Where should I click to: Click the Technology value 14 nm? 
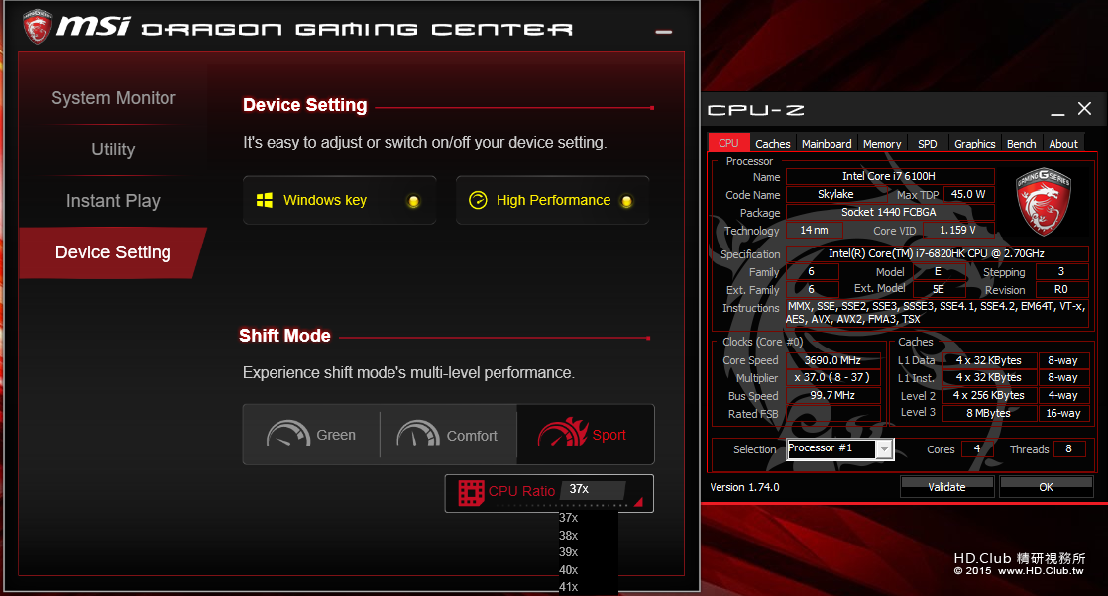814,231
